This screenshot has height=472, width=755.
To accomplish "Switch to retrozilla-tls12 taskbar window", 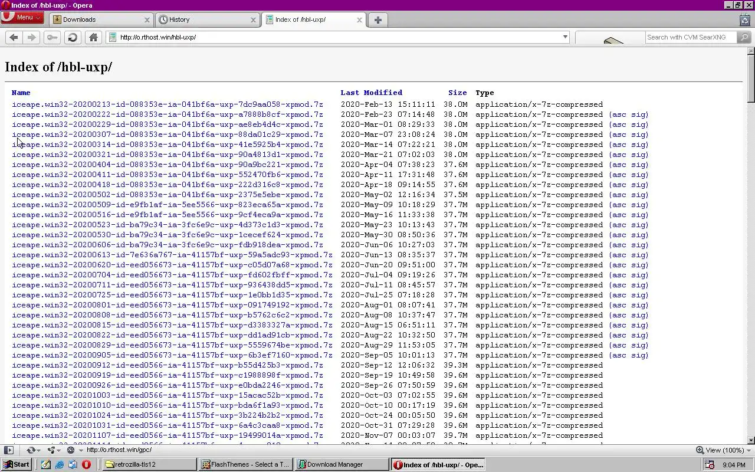I will point(149,464).
